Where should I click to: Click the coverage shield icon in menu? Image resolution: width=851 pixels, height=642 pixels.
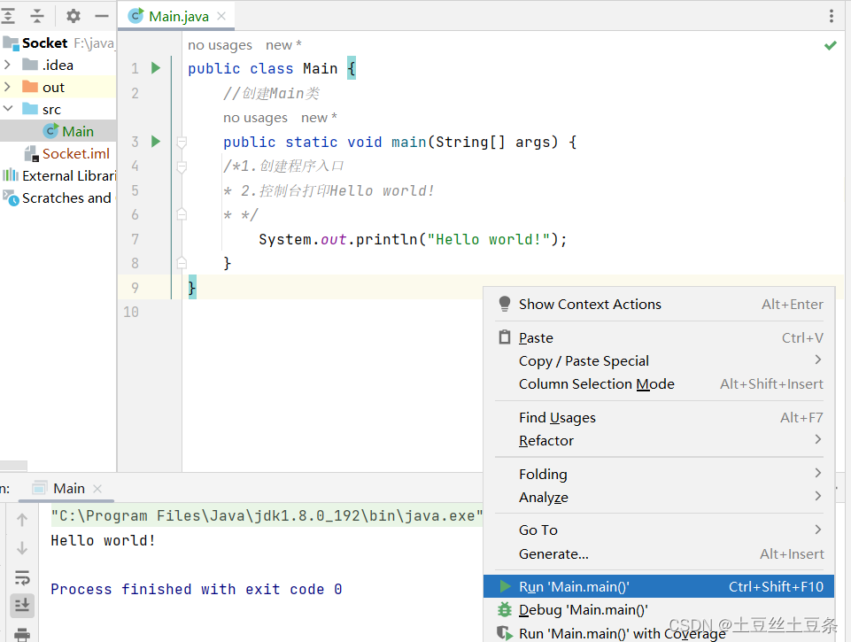505,633
